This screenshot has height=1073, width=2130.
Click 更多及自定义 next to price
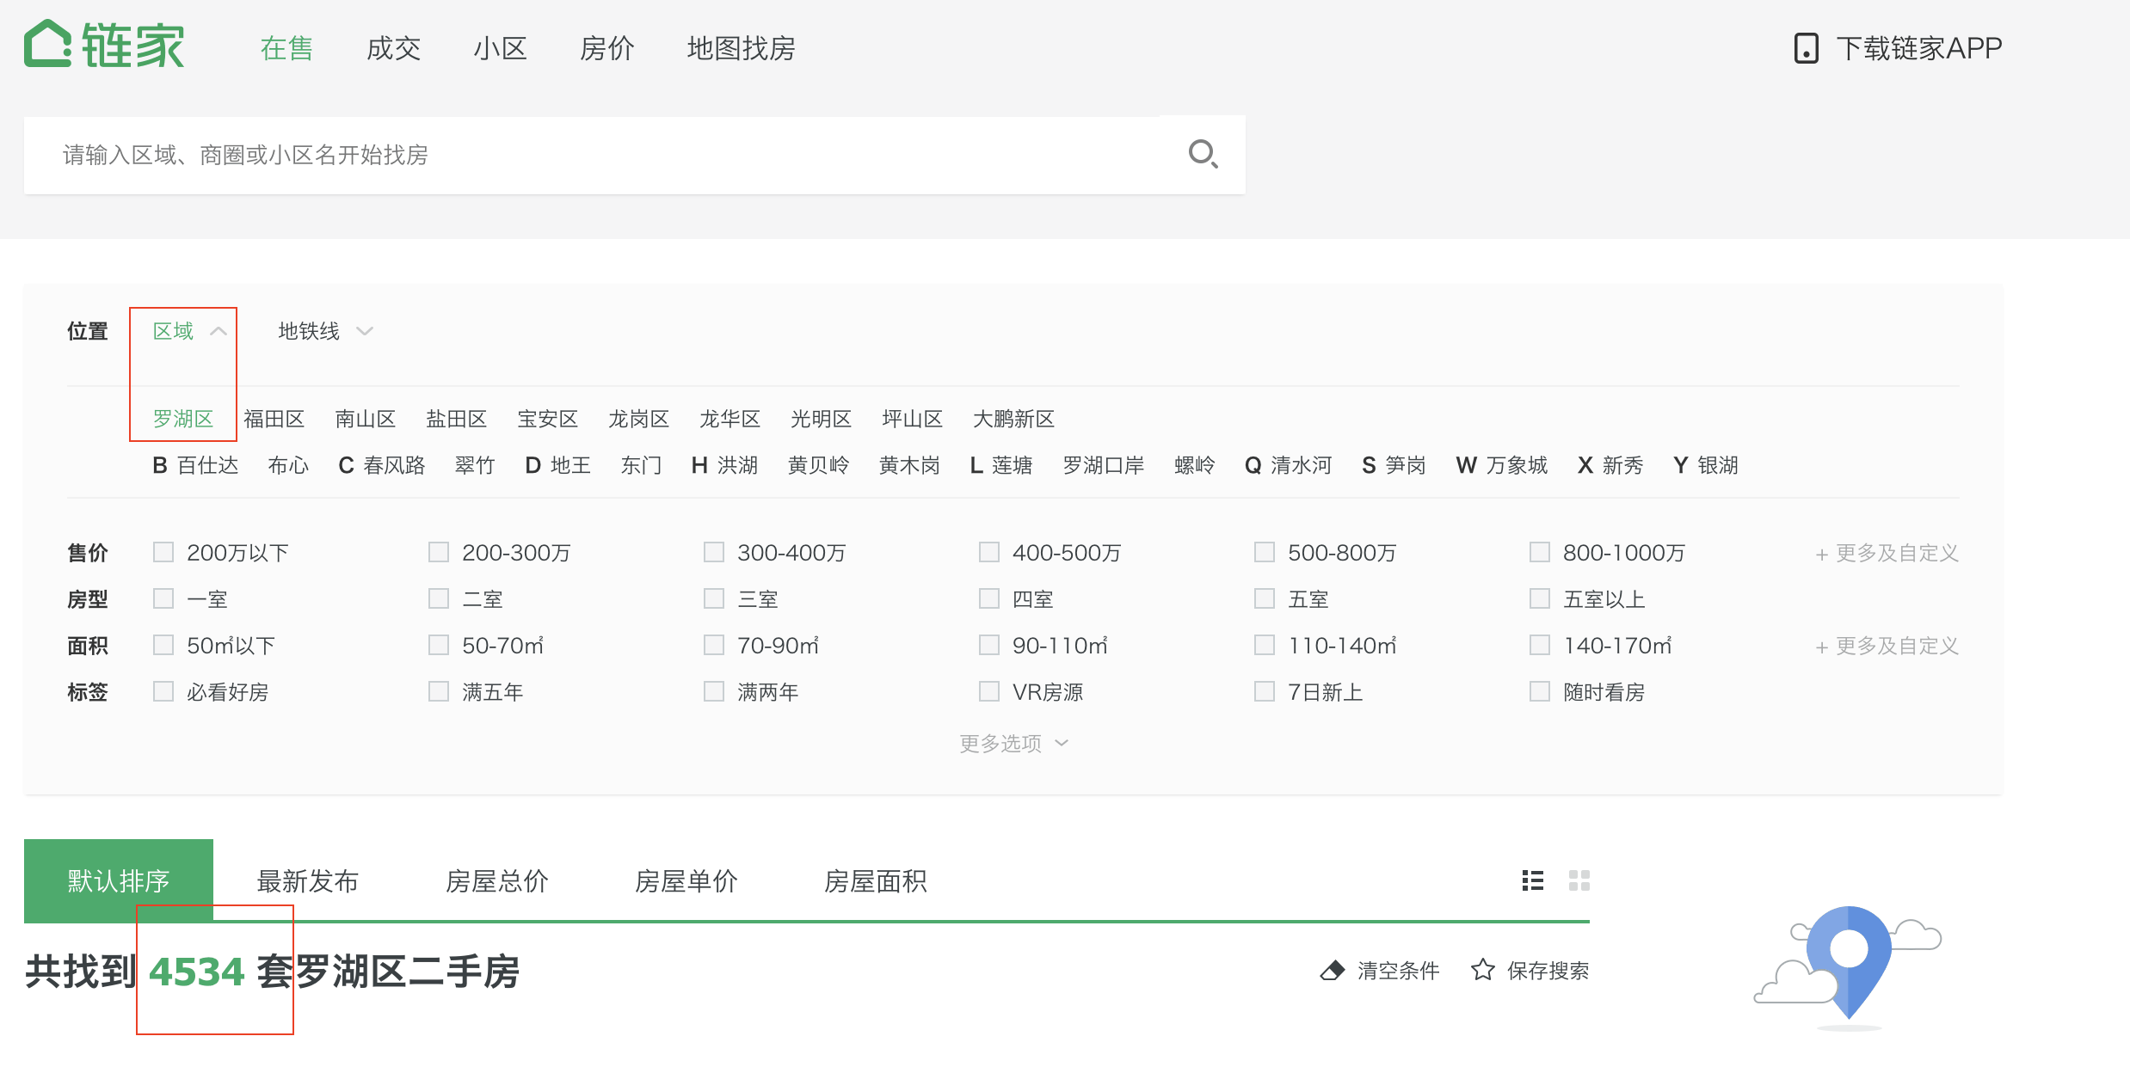[x=1887, y=553]
